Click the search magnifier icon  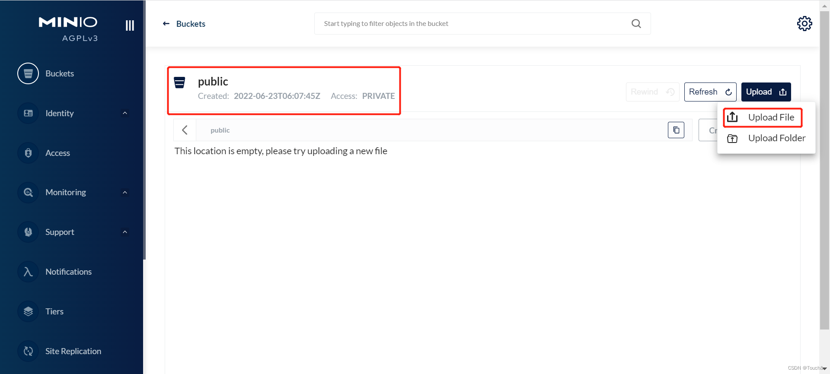[636, 24]
